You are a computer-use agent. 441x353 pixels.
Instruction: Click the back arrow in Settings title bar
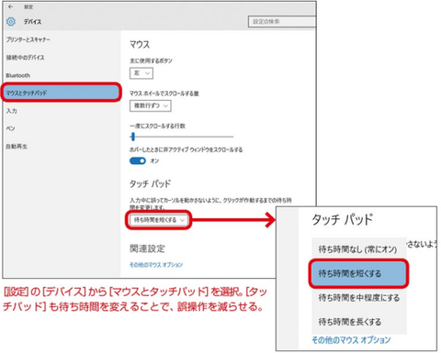(10, 6)
